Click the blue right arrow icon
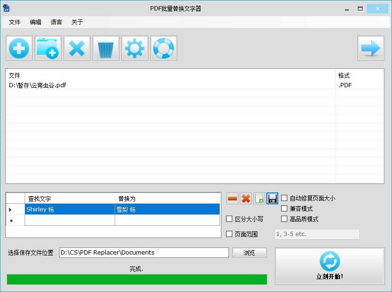392x292 pixels. tap(371, 48)
